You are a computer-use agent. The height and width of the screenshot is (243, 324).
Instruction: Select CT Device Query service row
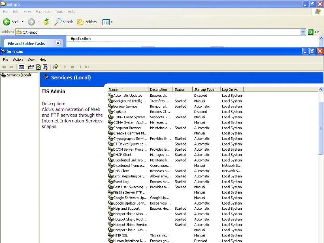coord(176,144)
